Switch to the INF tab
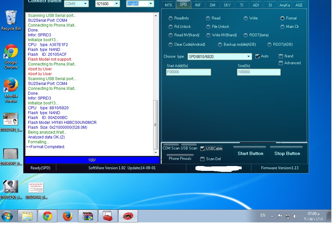 pos(198,5)
